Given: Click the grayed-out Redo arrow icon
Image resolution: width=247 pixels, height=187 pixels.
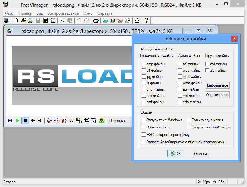Looking at the screenshot, I should click(87, 20).
